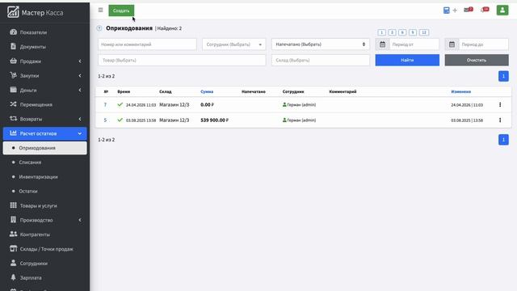517x291 pixels.
Task: Click the employee icon next to Герман in row 5
Action: pos(284,120)
